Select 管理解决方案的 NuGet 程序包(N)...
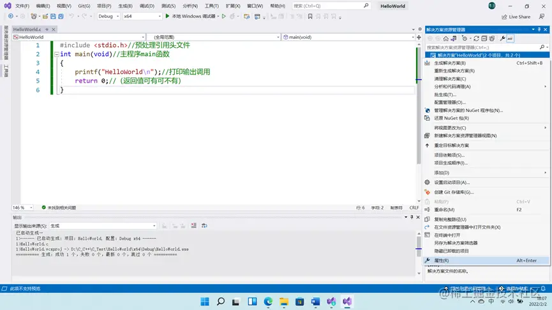552x310 pixels. pos(486,110)
